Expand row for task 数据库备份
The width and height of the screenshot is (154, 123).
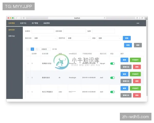(28, 78)
